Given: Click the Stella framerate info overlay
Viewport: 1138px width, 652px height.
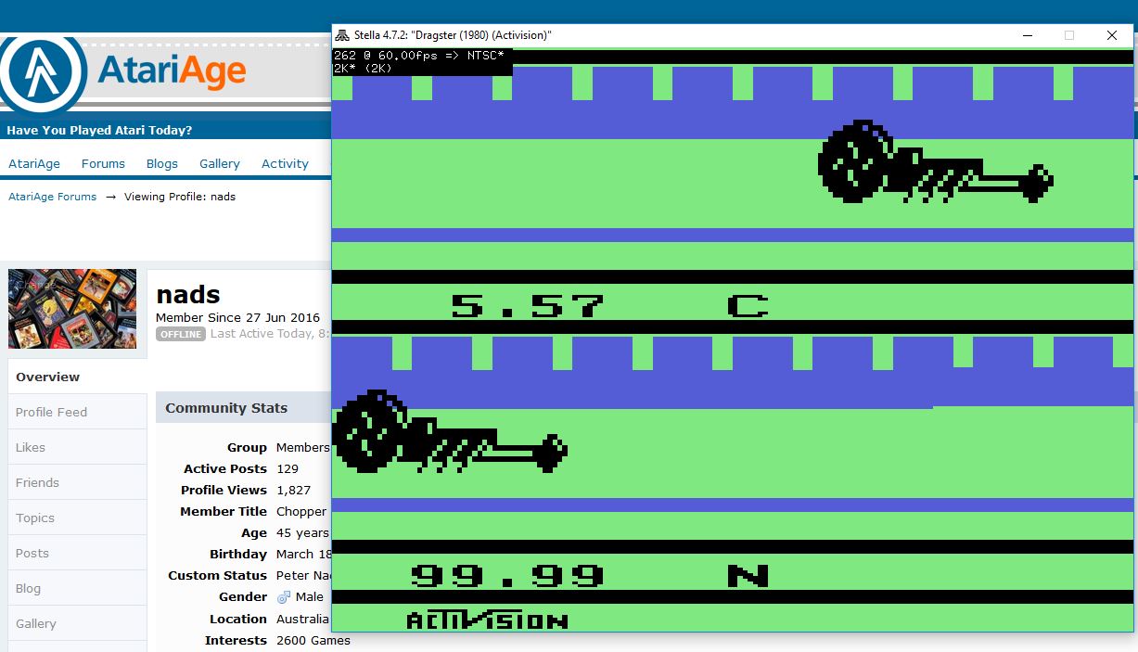Looking at the screenshot, I should point(422,61).
